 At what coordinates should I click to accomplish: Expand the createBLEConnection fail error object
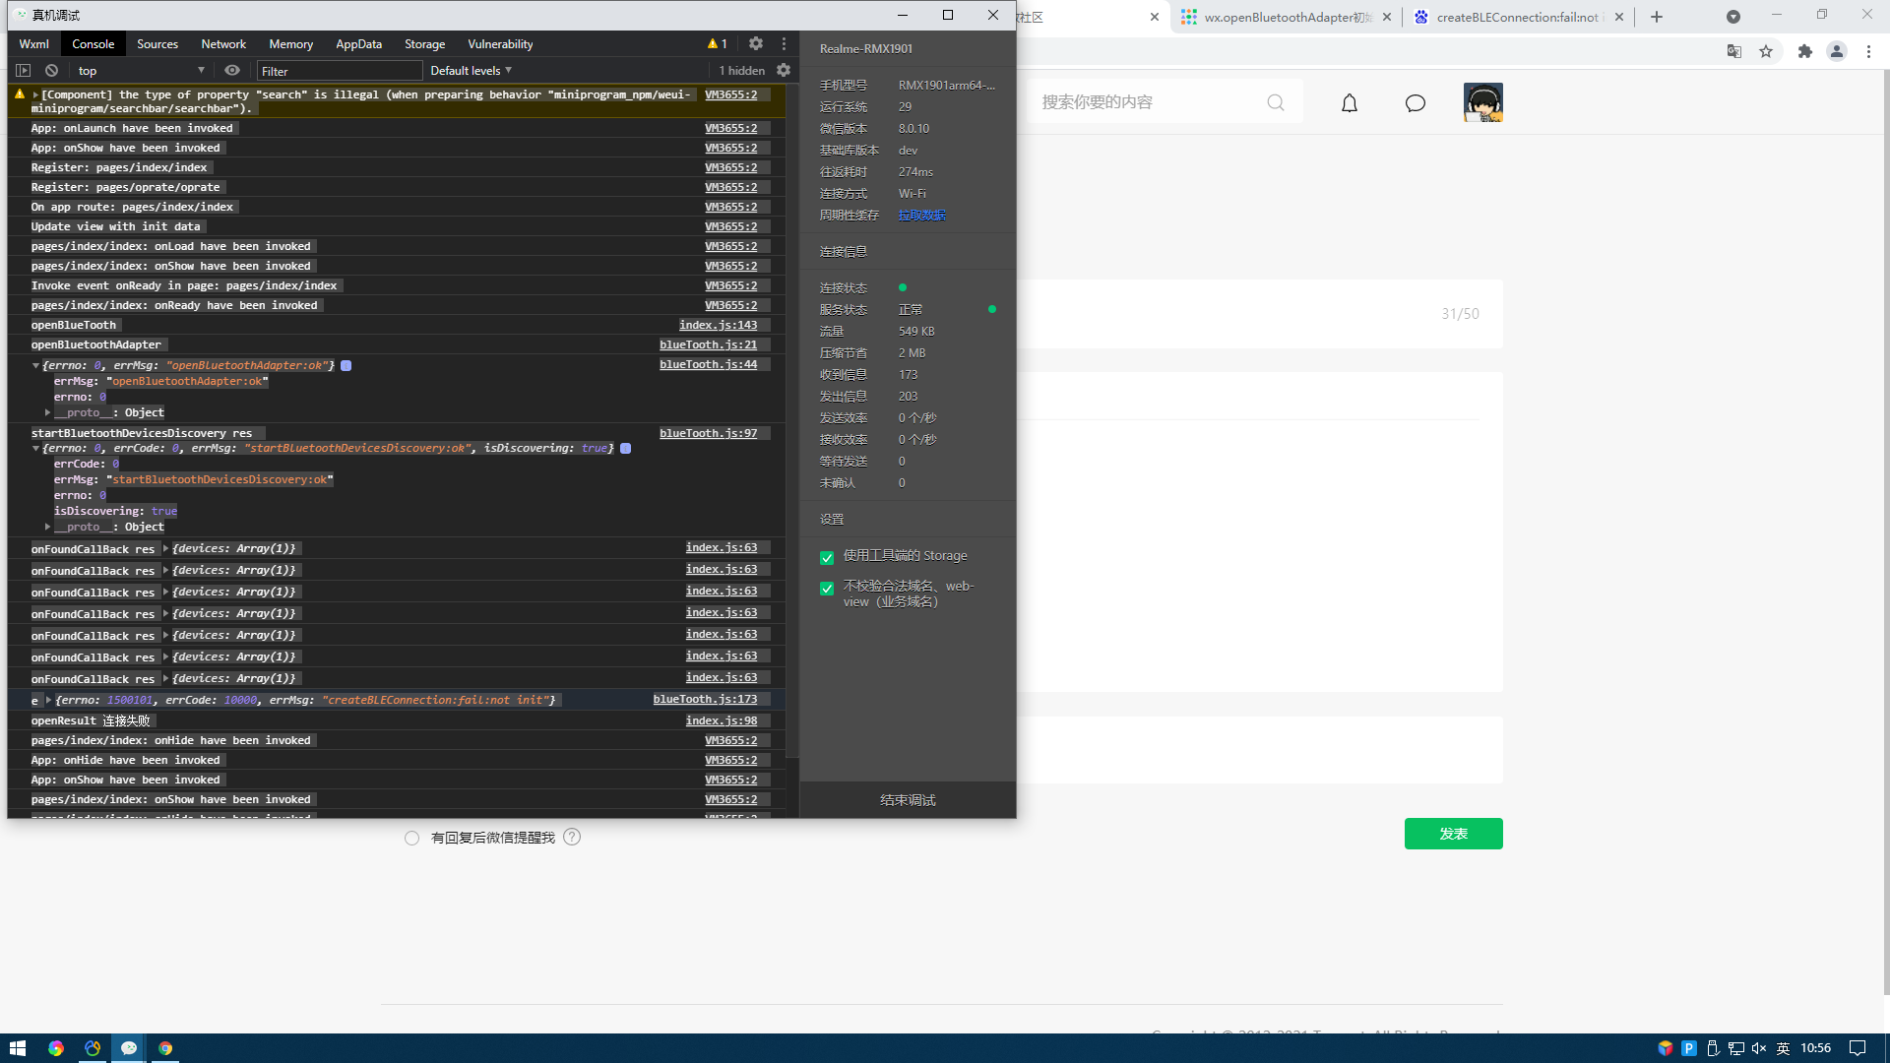click(x=48, y=700)
